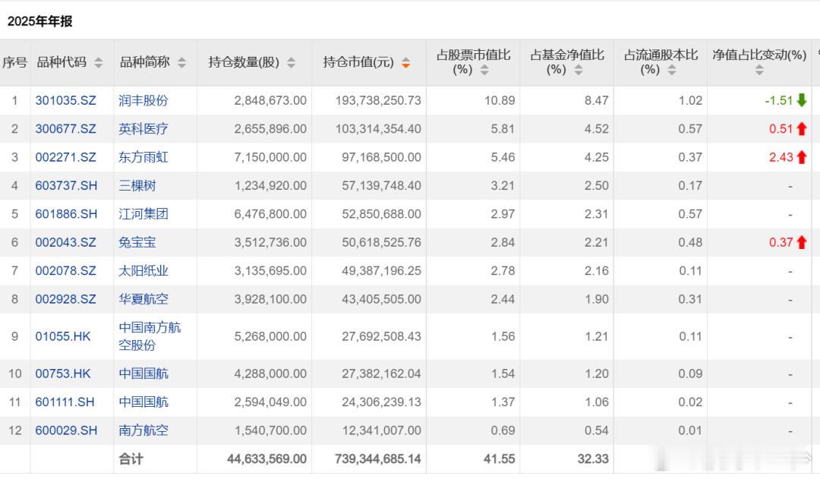Select holding quantity 1,540,700.00
The width and height of the screenshot is (820, 479).
(270, 430)
